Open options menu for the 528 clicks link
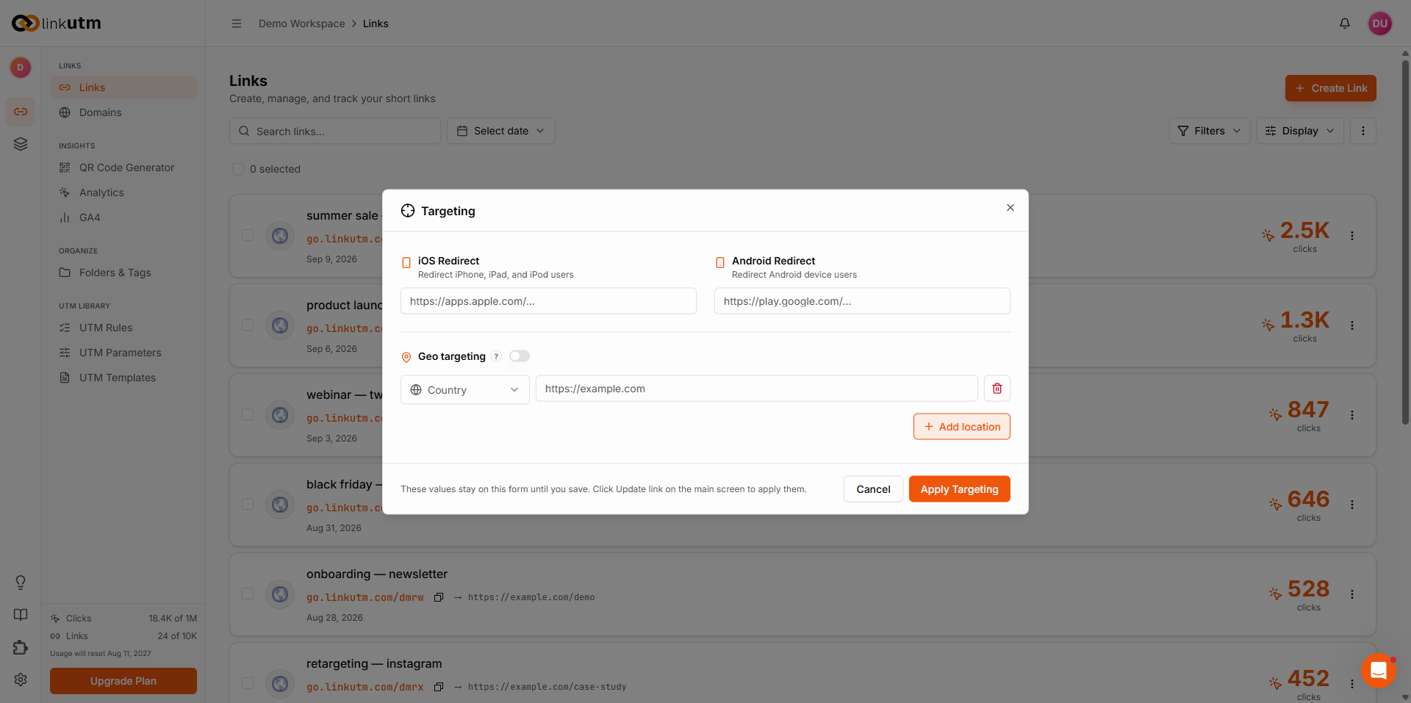 [1352, 594]
